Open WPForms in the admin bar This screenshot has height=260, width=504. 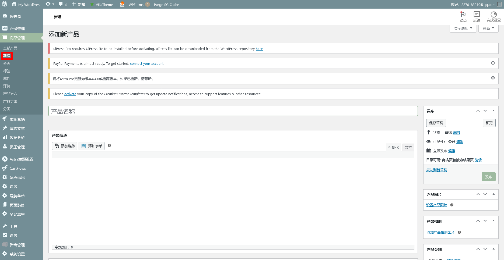139,5
